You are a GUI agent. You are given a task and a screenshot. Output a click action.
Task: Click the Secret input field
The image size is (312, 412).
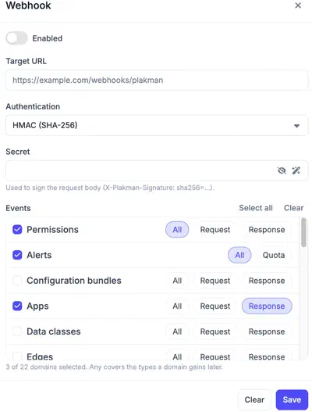[157, 170]
